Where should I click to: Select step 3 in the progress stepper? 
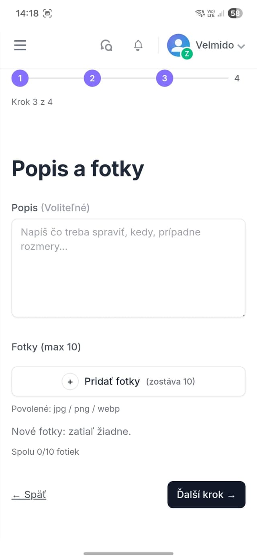164,78
